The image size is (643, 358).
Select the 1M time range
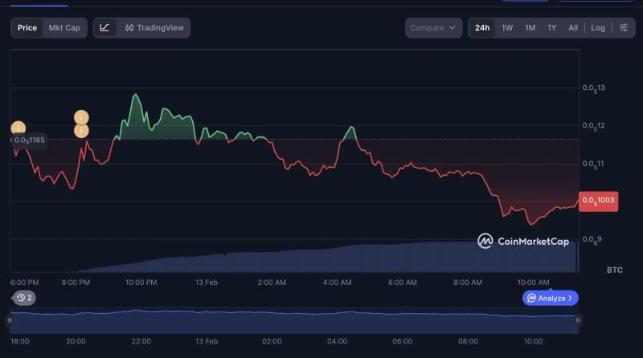point(530,28)
